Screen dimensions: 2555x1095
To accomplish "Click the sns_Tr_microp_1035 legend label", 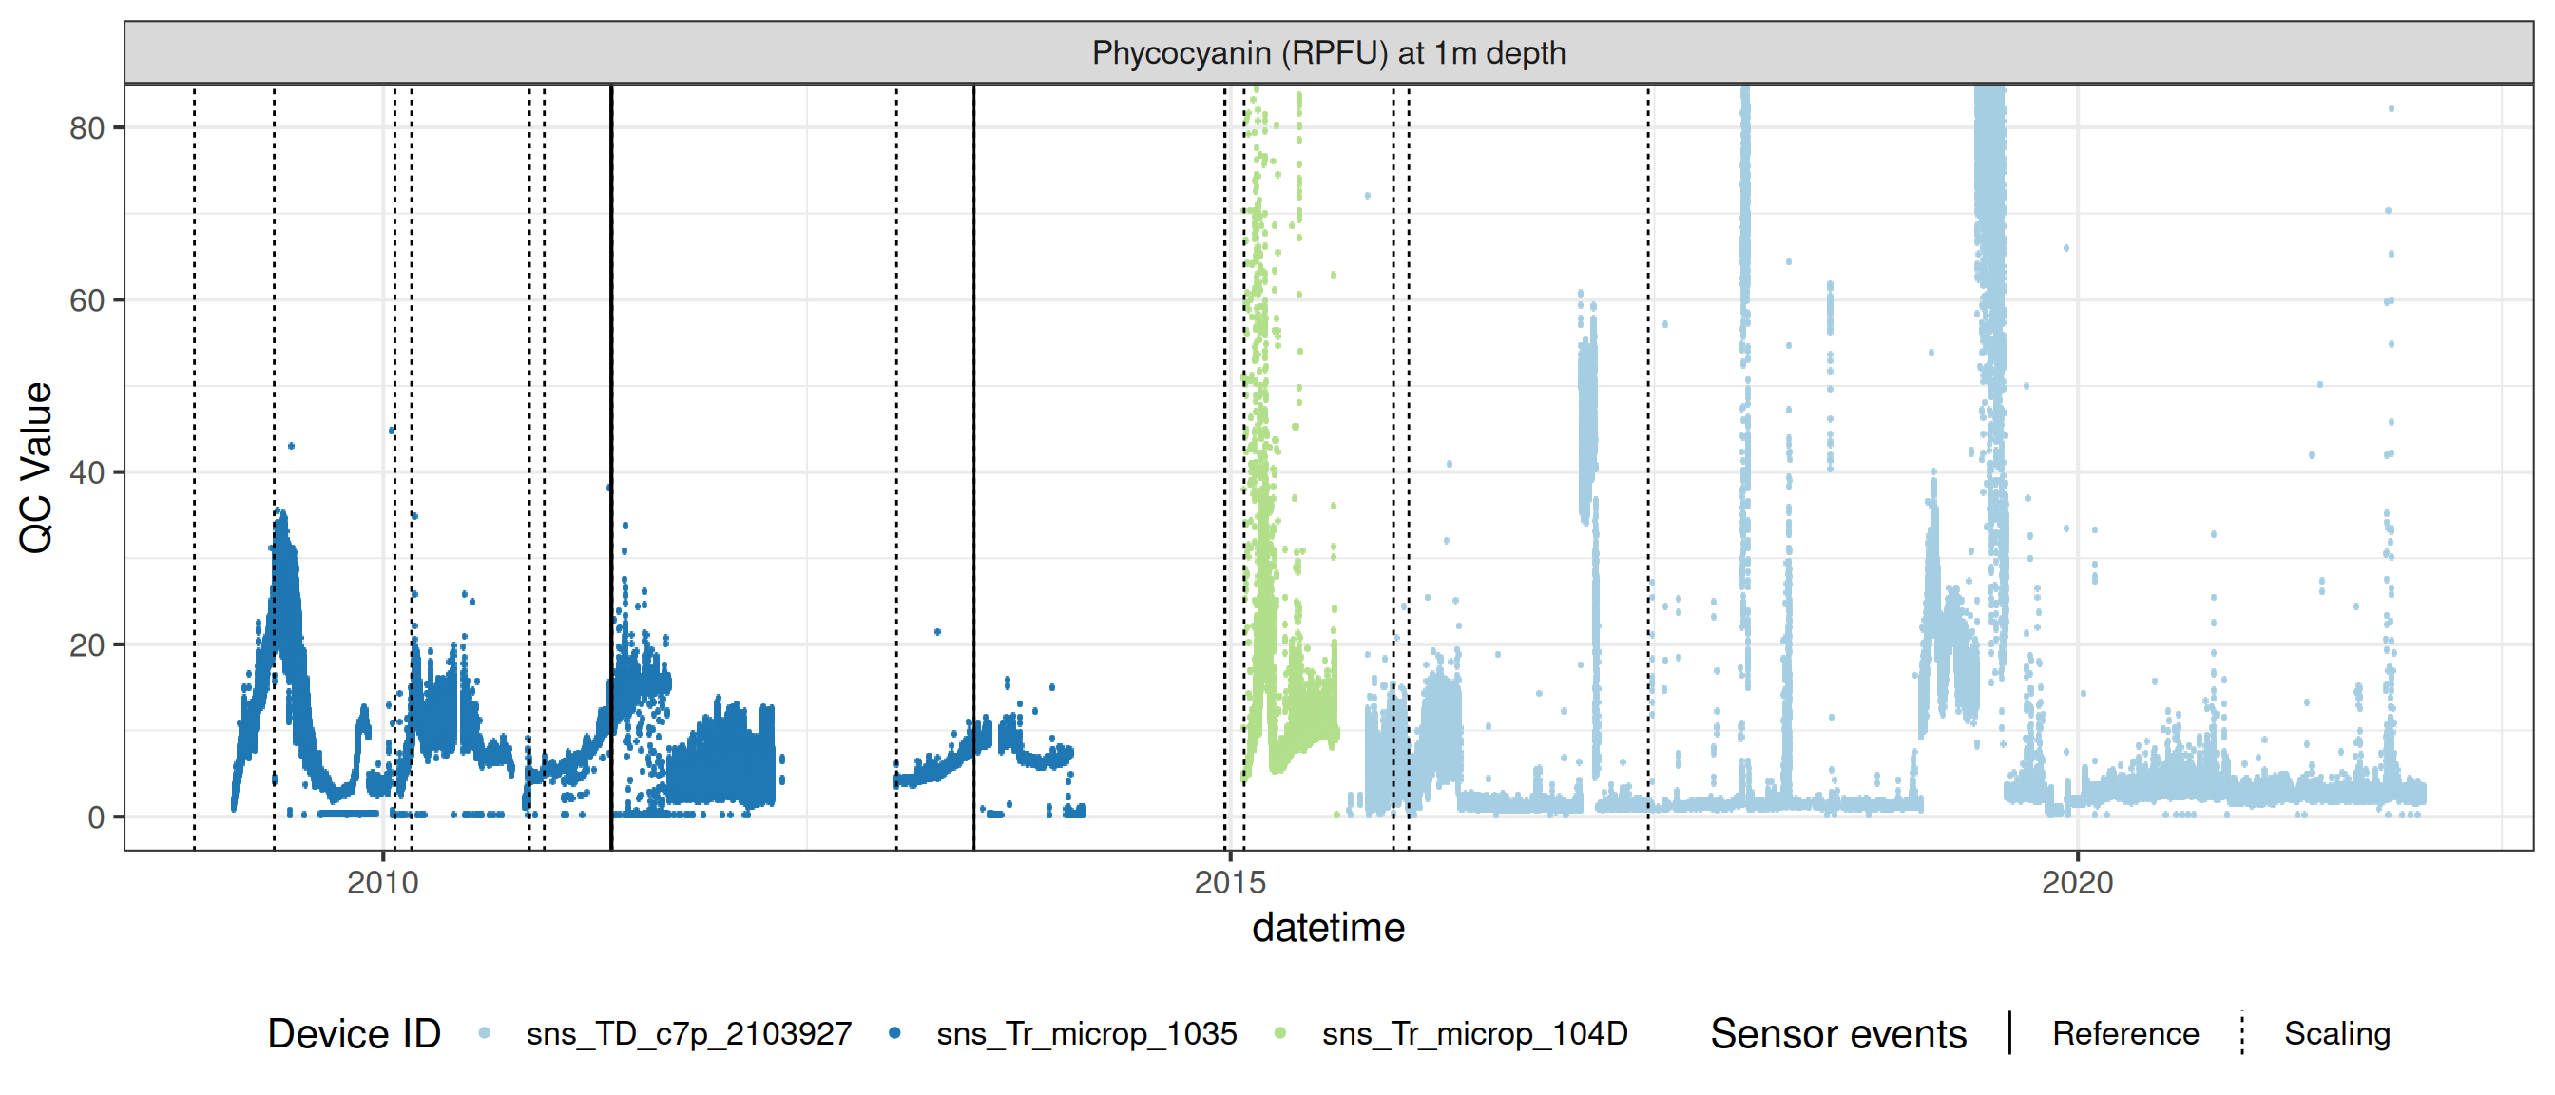I will click(x=1086, y=1033).
